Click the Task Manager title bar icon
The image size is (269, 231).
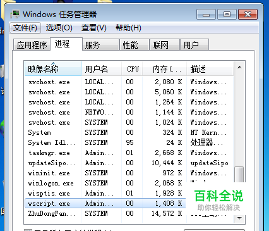coord(15,14)
